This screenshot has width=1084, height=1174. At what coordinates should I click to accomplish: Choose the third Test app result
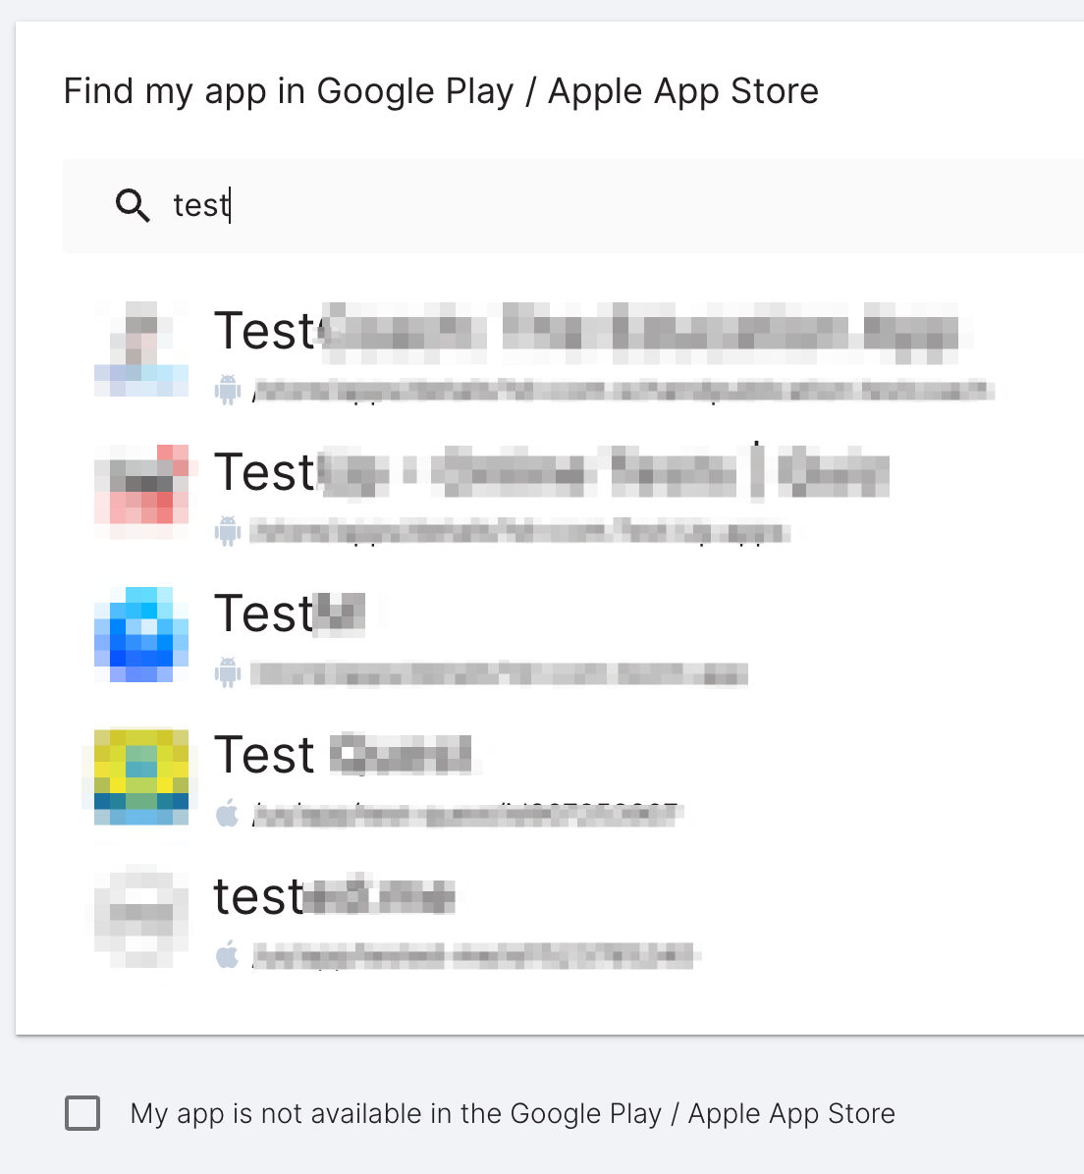(290, 614)
